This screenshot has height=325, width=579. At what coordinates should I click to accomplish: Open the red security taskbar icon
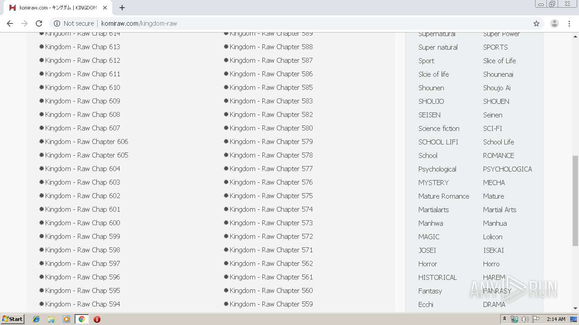(97, 319)
